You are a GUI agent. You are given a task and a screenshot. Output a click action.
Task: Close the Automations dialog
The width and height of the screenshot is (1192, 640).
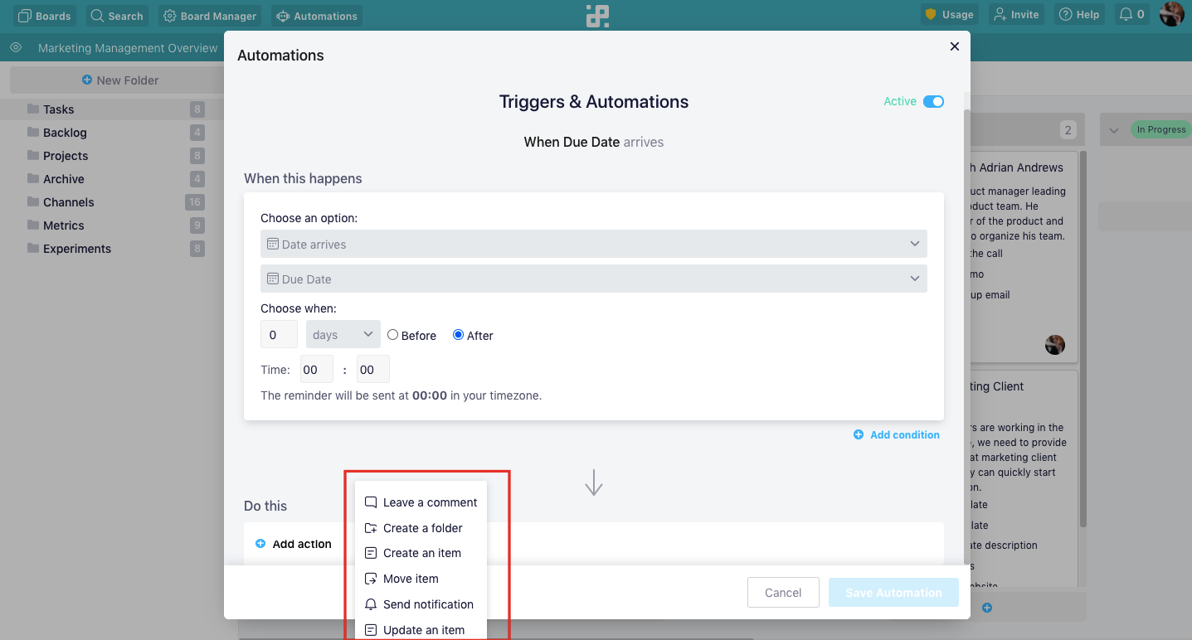(x=954, y=46)
